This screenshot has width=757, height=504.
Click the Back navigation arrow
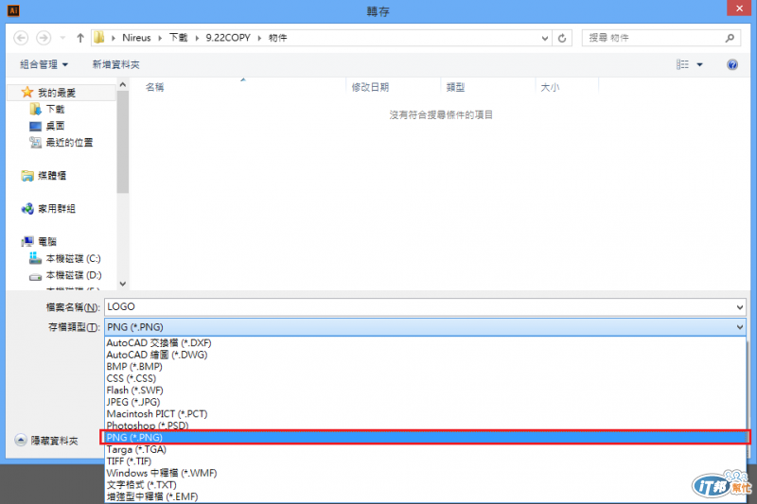[x=21, y=38]
